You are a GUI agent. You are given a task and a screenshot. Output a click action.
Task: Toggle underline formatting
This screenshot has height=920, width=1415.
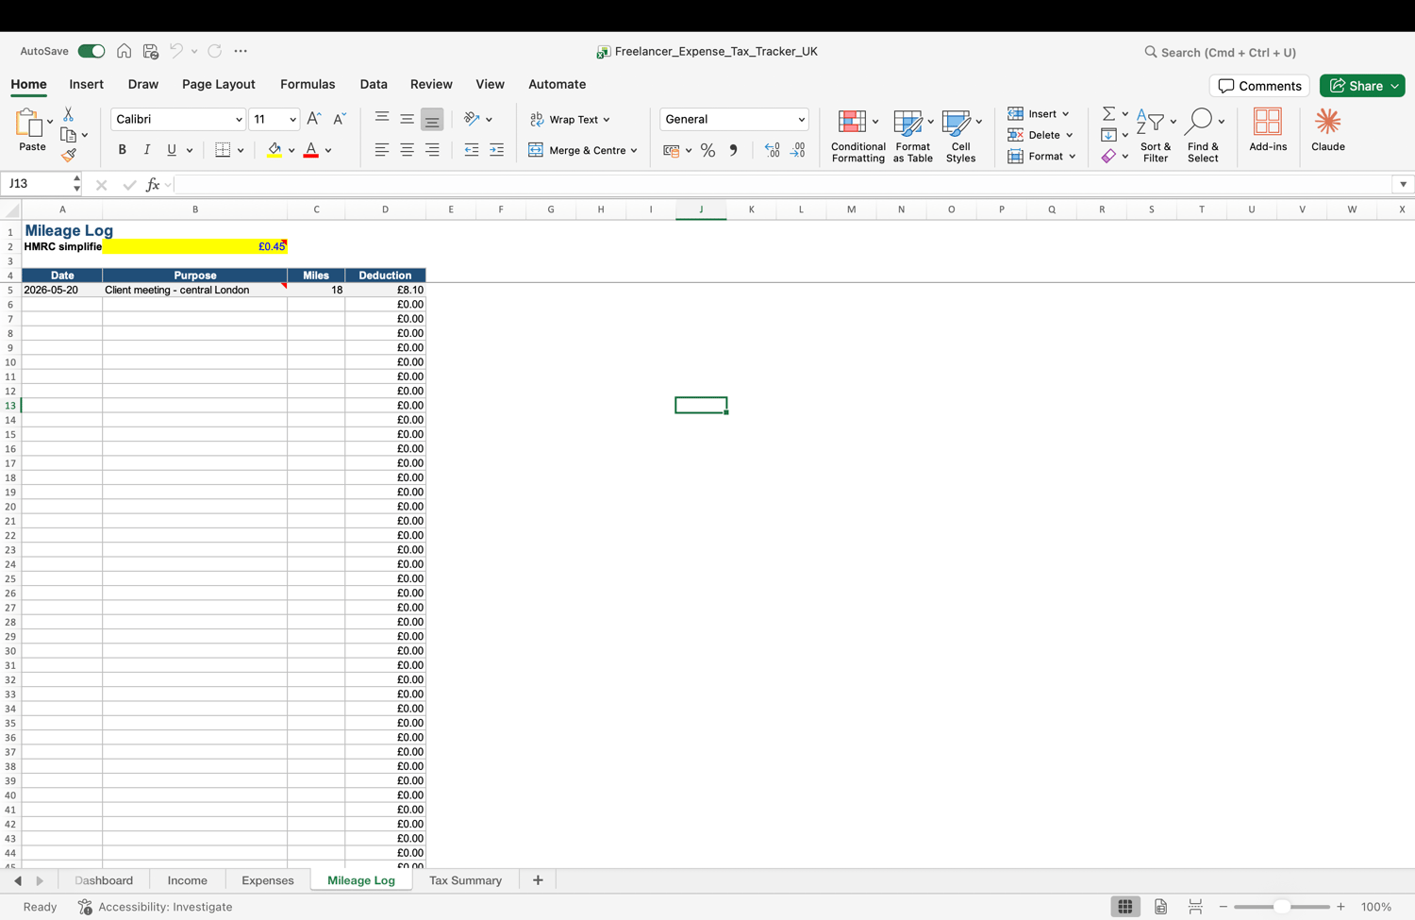pos(171,150)
